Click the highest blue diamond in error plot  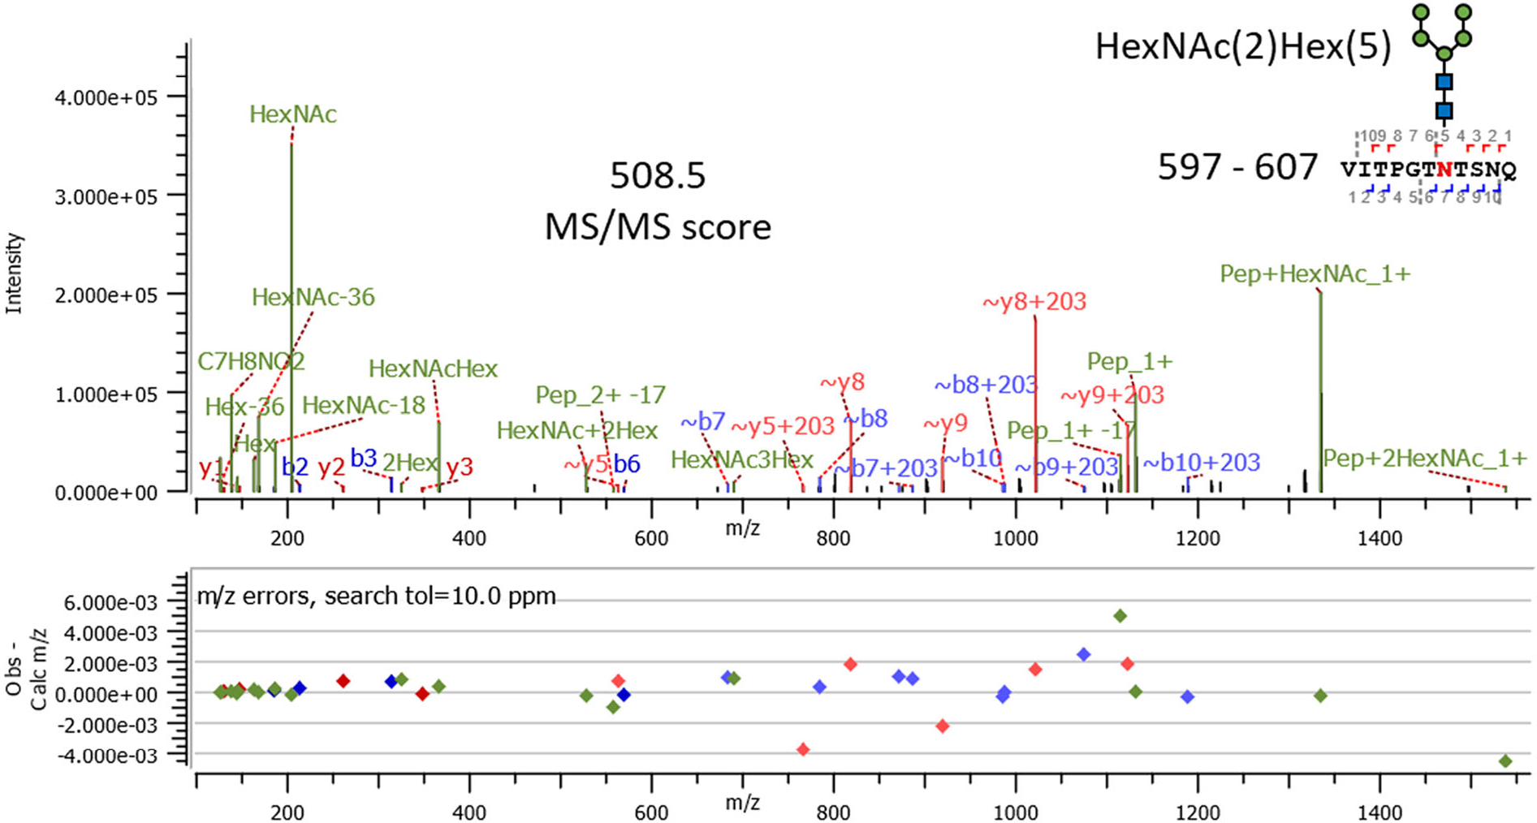pyautogui.click(x=1084, y=654)
